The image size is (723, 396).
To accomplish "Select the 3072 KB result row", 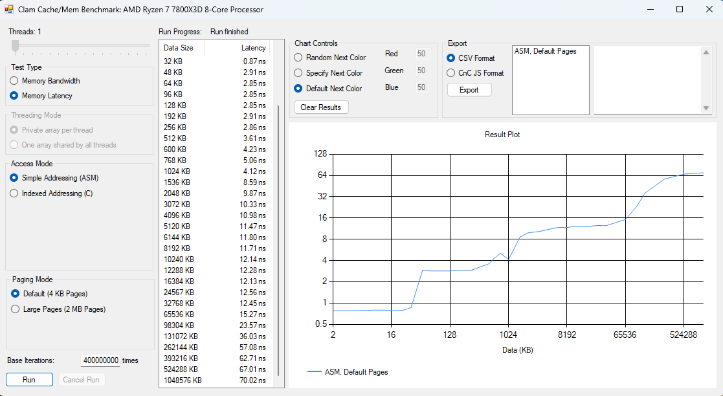I will click(216, 204).
